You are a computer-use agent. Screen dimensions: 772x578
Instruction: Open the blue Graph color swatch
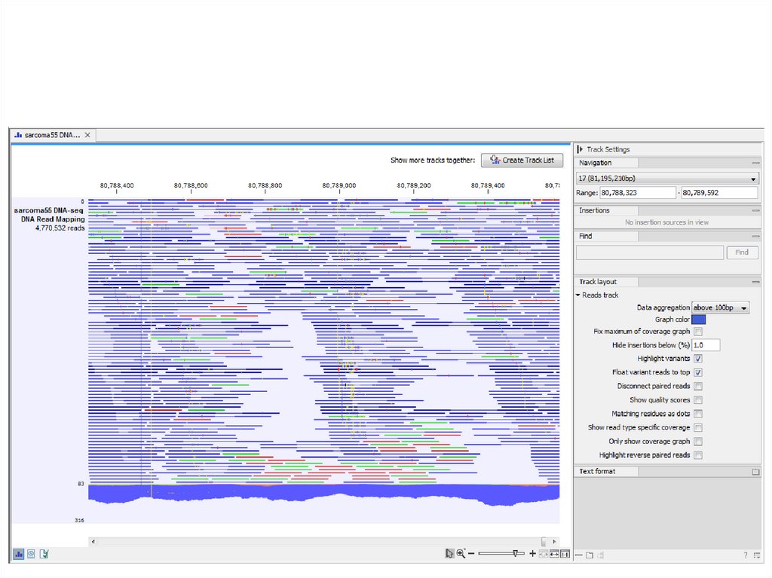699,320
